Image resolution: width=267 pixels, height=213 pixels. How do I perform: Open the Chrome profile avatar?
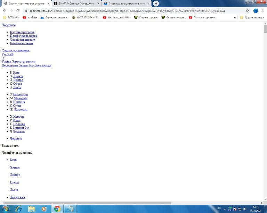coord(256,11)
